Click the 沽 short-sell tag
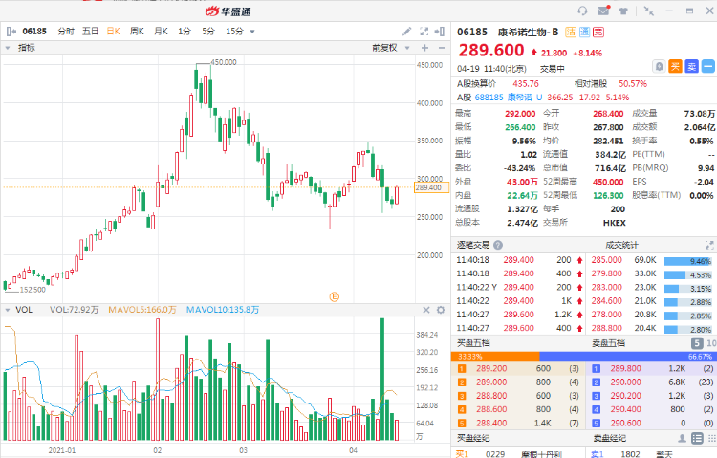The width and height of the screenshot is (717, 458). click(571, 32)
